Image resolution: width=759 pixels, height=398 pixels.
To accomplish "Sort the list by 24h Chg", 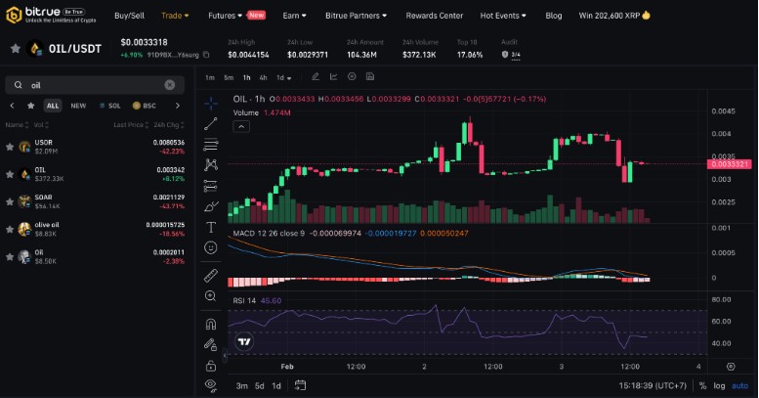I will (169, 125).
